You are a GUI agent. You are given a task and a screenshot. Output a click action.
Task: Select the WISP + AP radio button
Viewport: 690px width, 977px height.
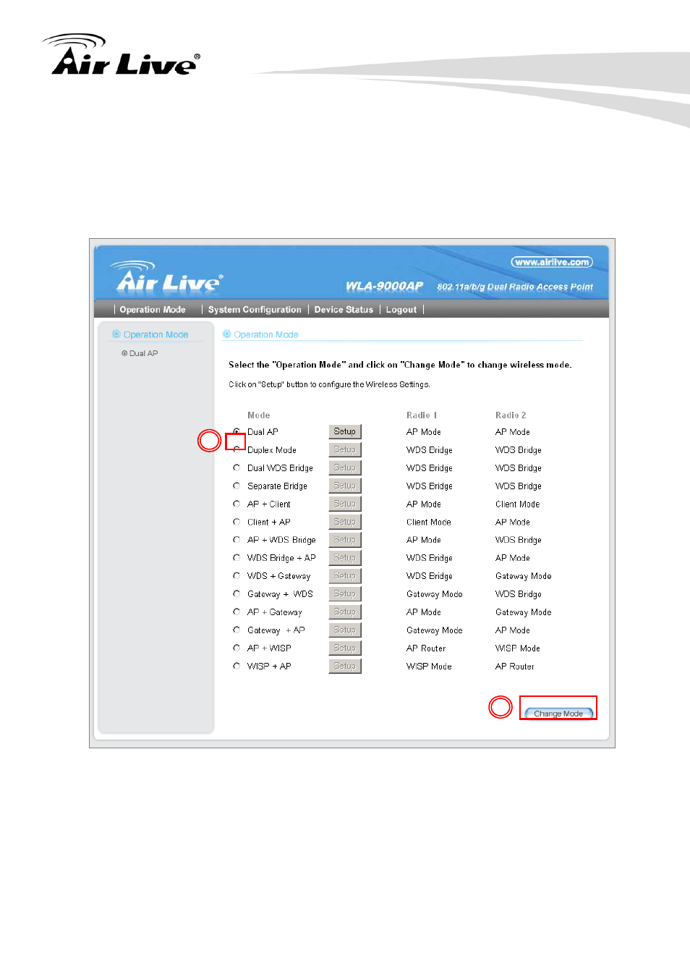[x=237, y=666]
